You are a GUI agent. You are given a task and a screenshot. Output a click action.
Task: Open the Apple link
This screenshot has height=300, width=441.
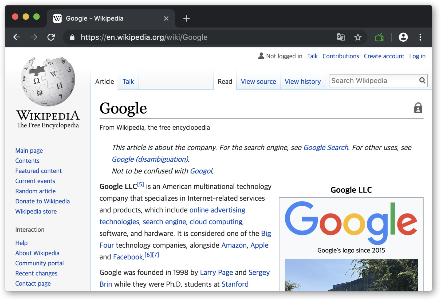(259, 245)
